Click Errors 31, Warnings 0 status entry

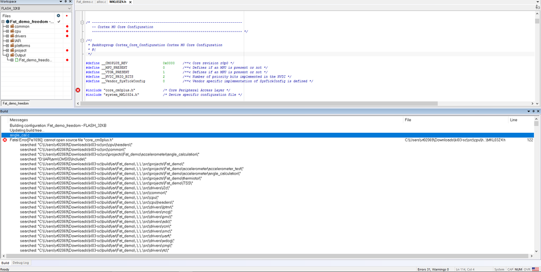click(x=433, y=269)
